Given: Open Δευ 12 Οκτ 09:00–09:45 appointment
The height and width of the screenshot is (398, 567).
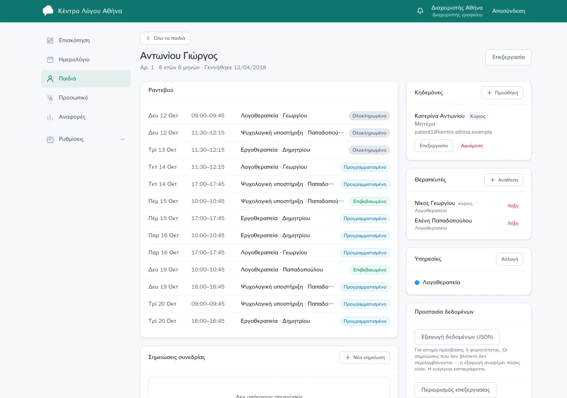Looking at the screenshot, I should (x=269, y=116).
